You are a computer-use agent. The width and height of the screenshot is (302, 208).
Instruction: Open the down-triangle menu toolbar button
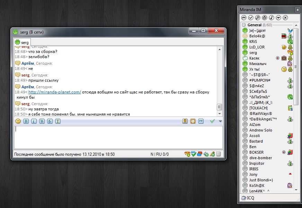(x=278, y=18)
